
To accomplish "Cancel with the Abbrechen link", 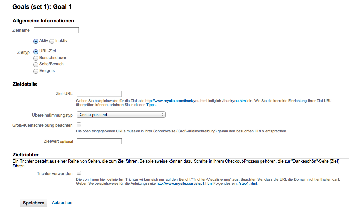I will pos(62,203).
